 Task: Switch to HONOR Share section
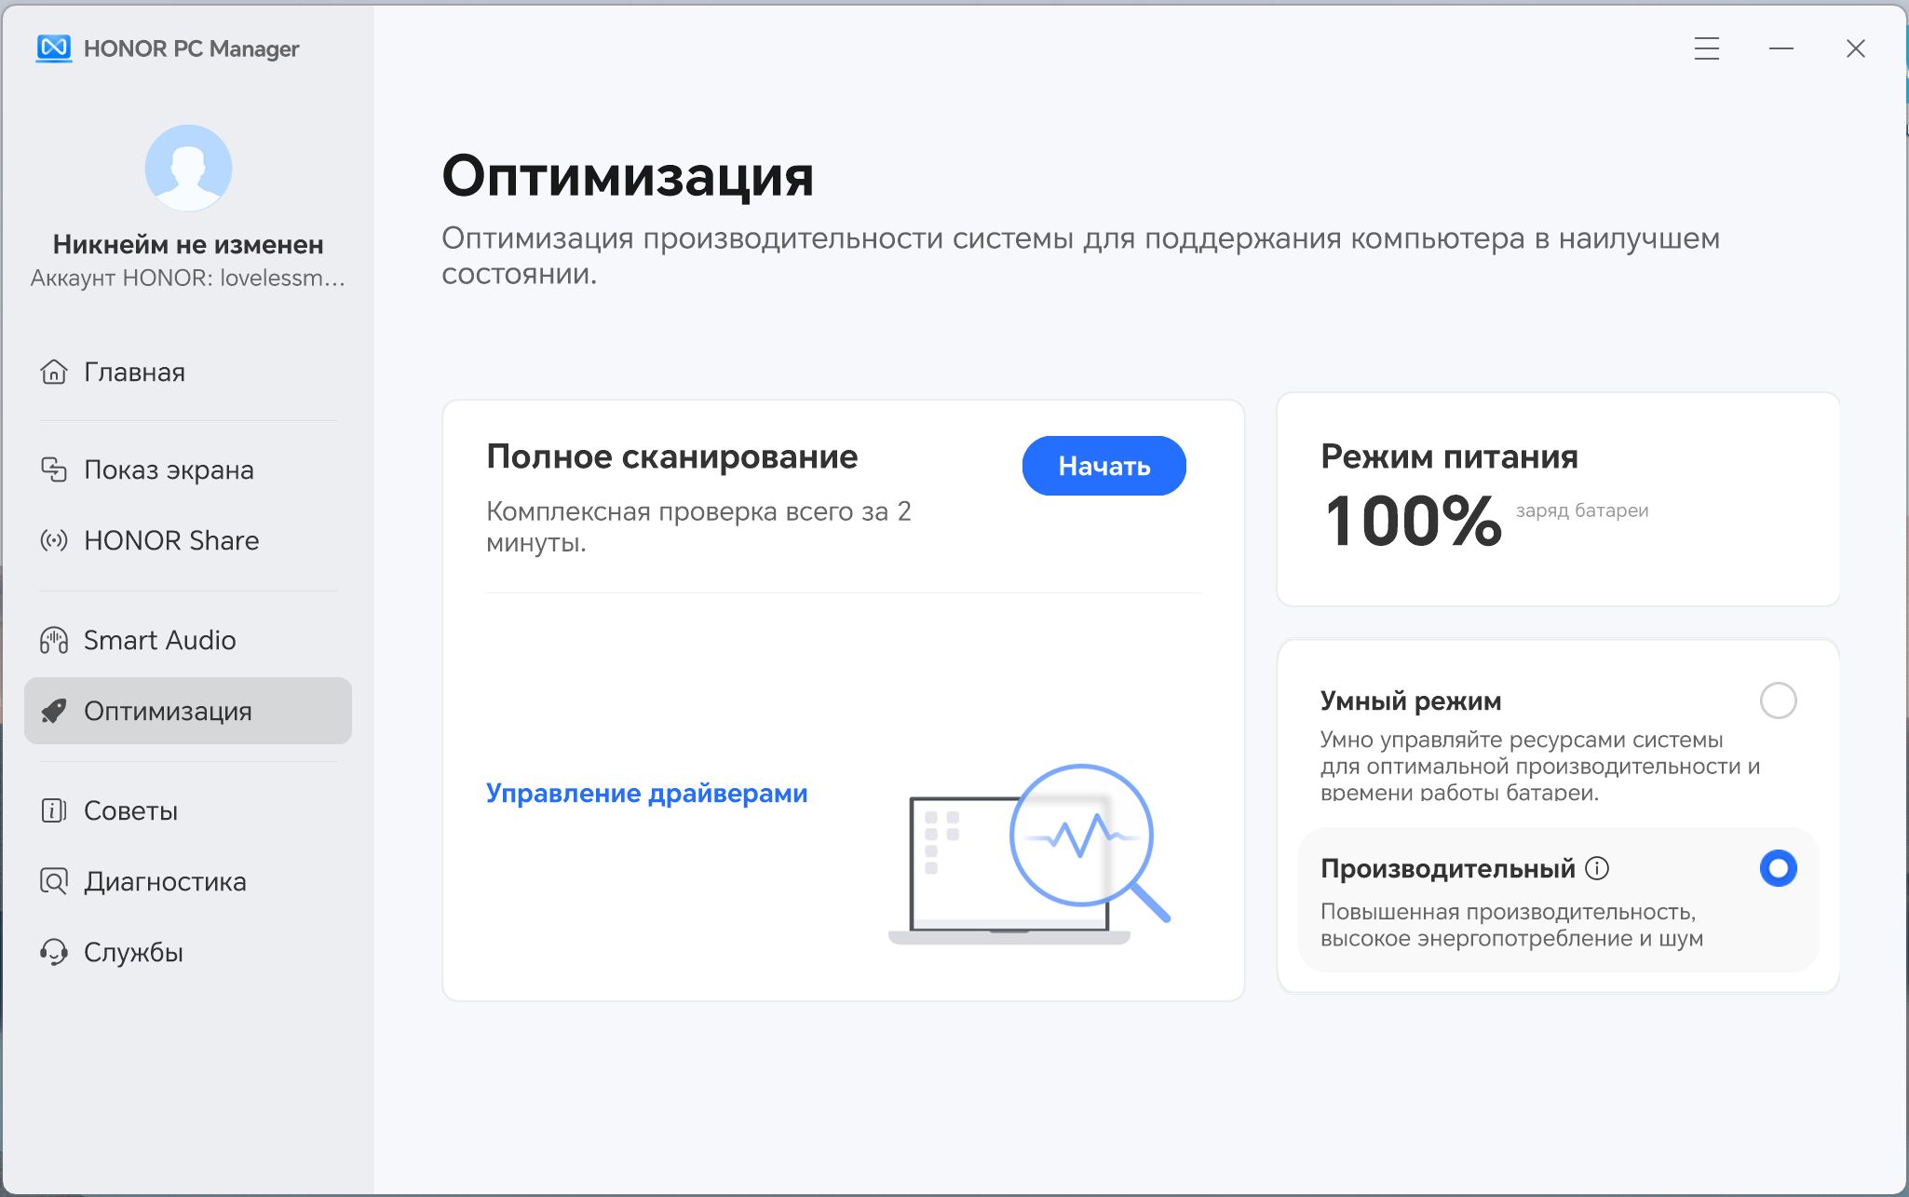pos(188,540)
